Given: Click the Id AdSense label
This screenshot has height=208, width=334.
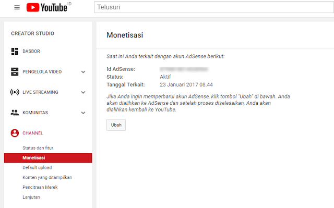Looking at the screenshot, I should (x=121, y=69).
